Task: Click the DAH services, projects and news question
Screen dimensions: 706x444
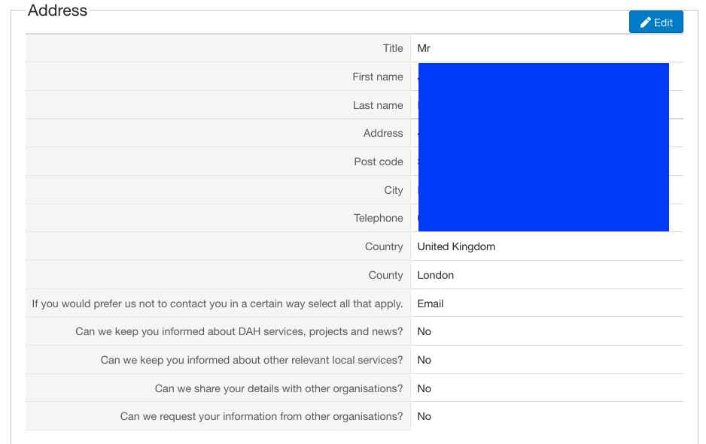Action: tap(239, 331)
